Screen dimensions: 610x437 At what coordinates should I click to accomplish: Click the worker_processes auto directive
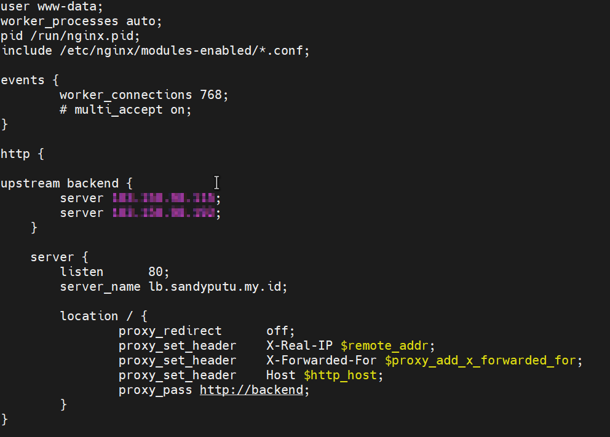[x=81, y=21]
